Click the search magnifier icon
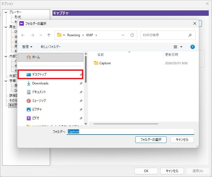 190,35
